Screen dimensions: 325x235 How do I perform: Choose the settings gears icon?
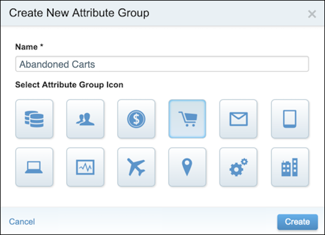click(x=238, y=167)
